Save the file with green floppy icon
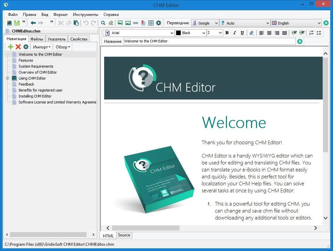Screen dimensions: 333x251 tap(17, 23)
